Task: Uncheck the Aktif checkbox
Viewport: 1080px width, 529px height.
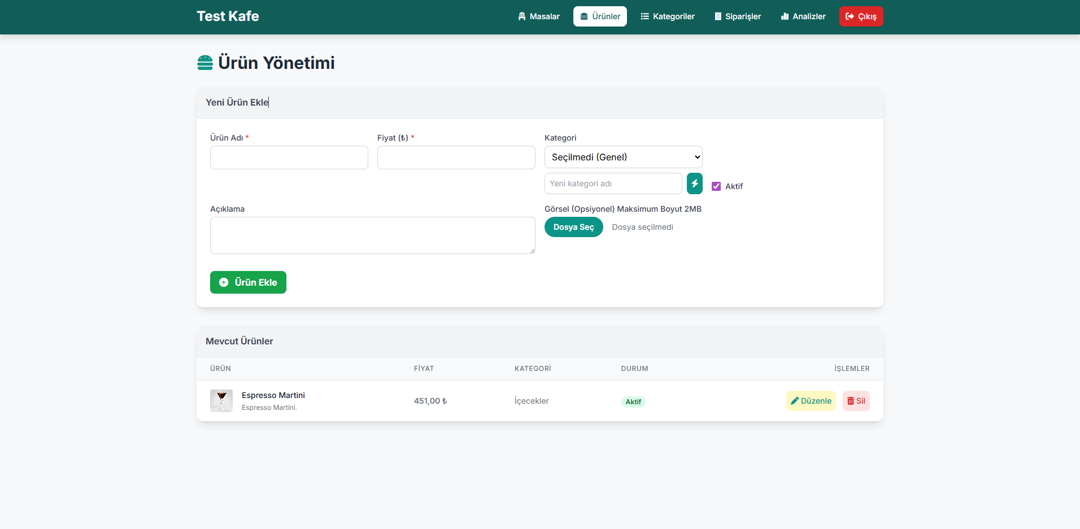Action: [716, 186]
